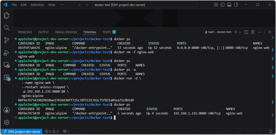The height and width of the screenshot is (135, 276).
Task: Click the '--restart unless-stopped \' line
Action: (45, 87)
